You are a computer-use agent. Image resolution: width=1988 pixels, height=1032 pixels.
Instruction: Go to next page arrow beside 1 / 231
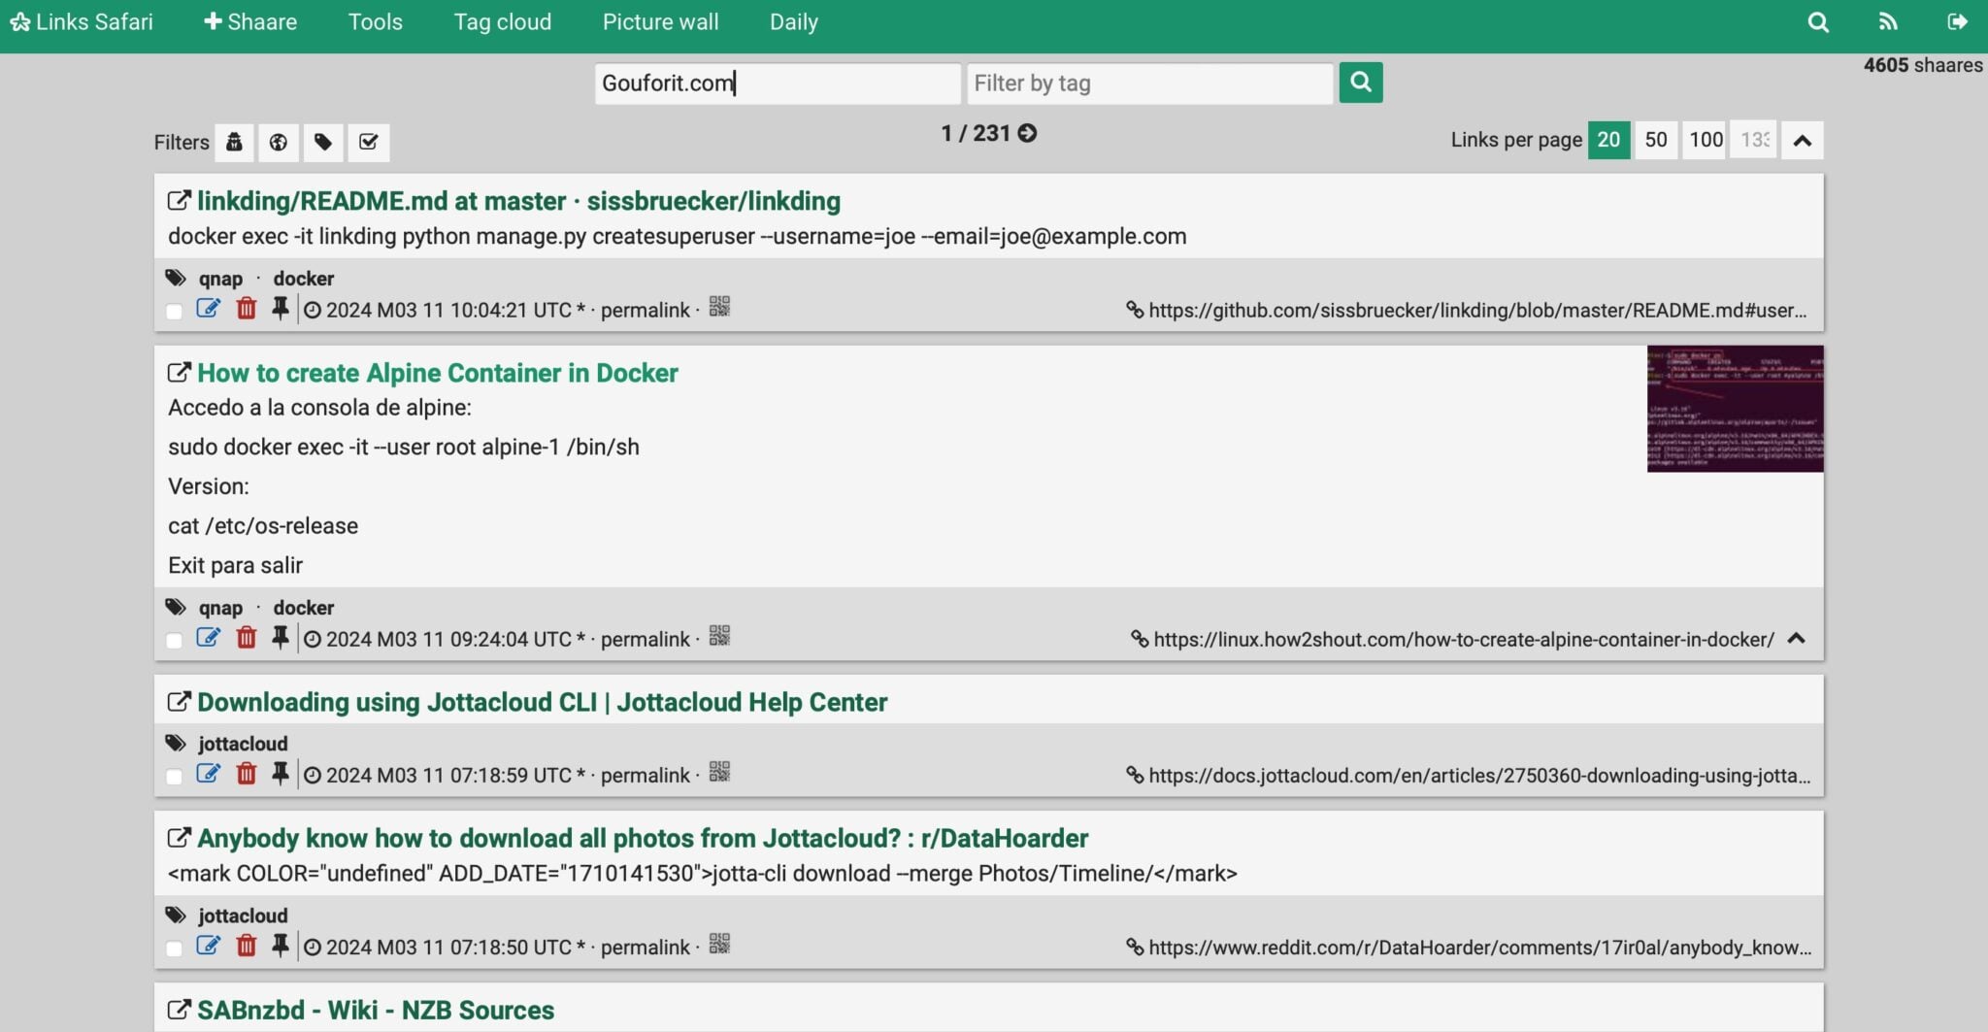1028,133
